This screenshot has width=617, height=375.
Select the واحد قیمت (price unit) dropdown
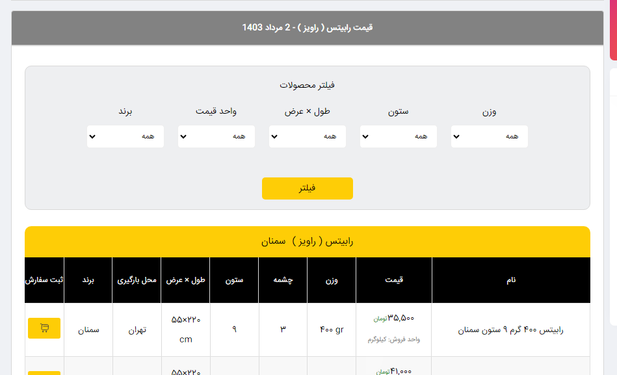click(x=216, y=136)
